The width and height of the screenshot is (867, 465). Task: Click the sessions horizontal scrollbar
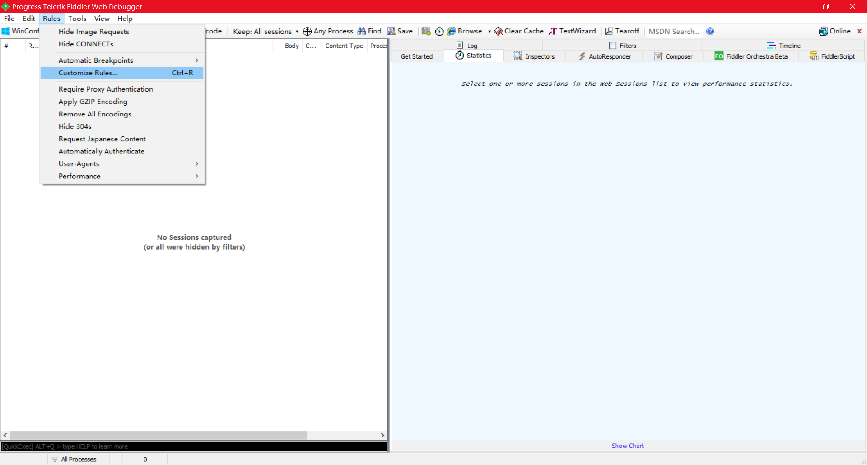click(158, 435)
